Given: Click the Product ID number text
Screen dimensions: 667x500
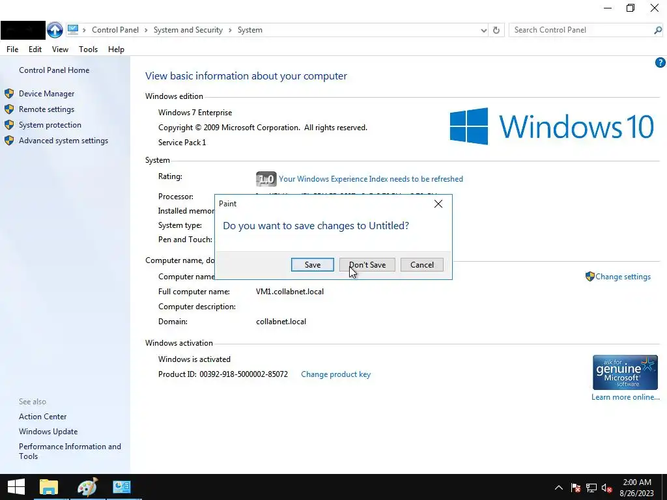Looking at the screenshot, I should point(244,374).
